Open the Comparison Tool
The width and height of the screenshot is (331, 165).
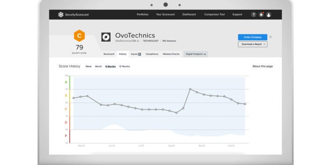214,15
